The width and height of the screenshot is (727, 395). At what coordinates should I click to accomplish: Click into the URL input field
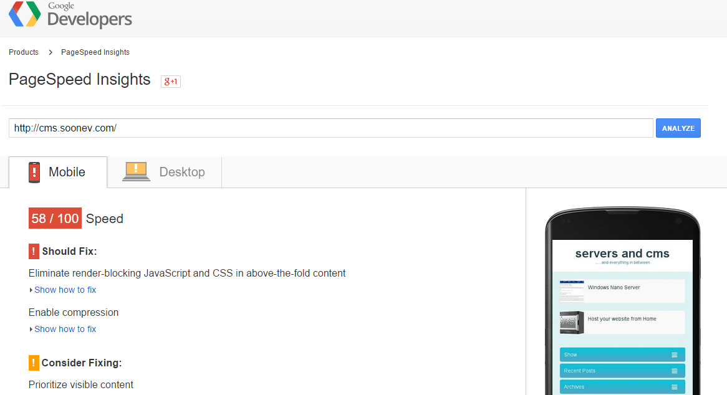click(331, 128)
